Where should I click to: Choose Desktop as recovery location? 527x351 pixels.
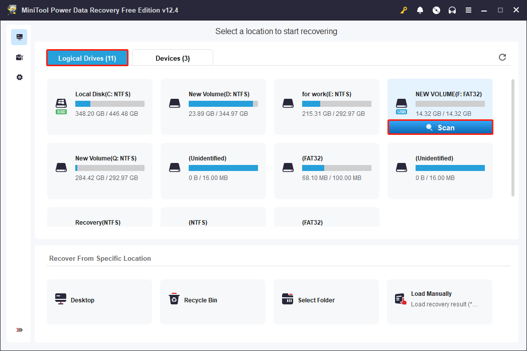[99, 300]
